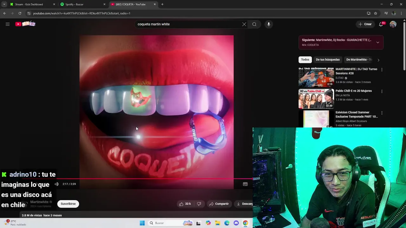406x228 pixels.
Task: Close the Spotify - Buscar tab
Action: [104, 4]
